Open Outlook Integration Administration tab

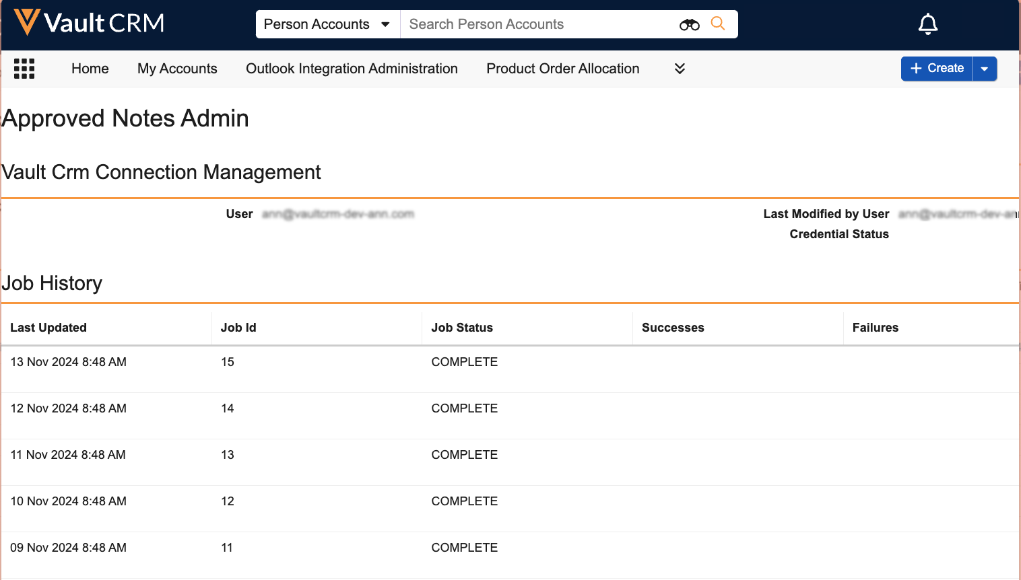352,69
